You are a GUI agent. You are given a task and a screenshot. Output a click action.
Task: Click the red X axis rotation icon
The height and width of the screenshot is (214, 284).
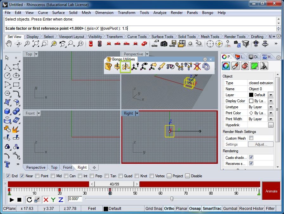pos(46,200)
